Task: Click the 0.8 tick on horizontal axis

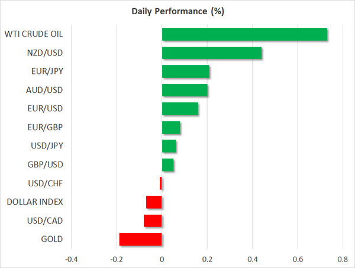Action: pos(343,259)
